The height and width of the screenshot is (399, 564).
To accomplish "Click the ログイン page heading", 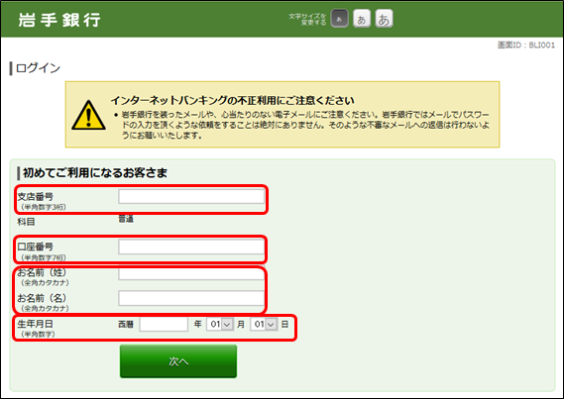I will (x=38, y=68).
